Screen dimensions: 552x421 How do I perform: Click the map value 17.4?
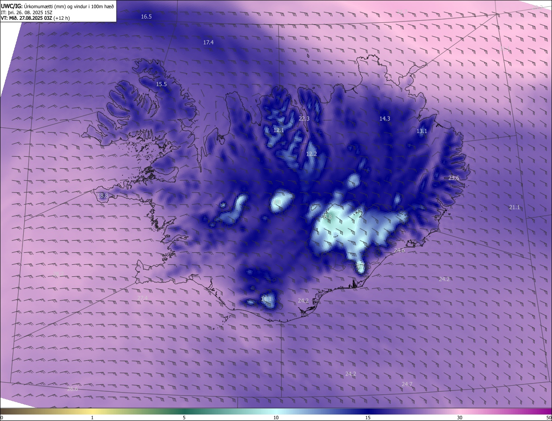(x=208, y=43)
